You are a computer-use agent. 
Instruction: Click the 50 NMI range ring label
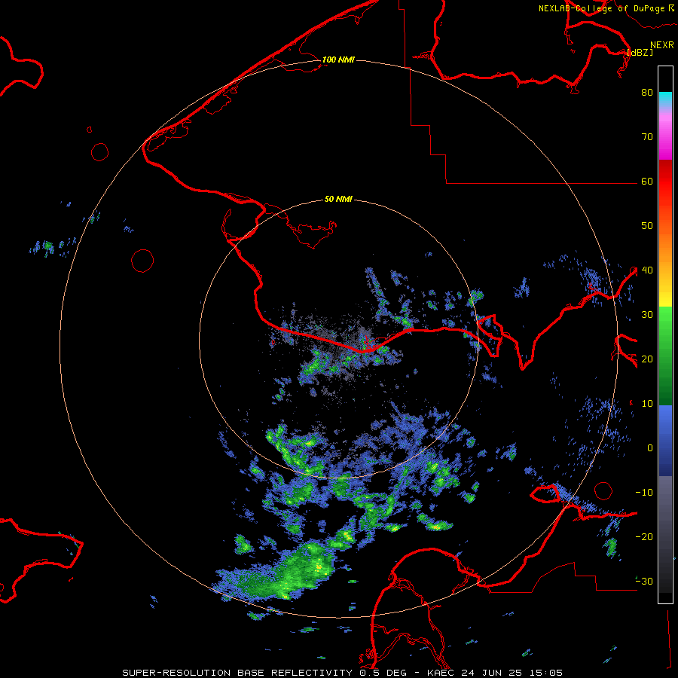(x=338, y=200)
